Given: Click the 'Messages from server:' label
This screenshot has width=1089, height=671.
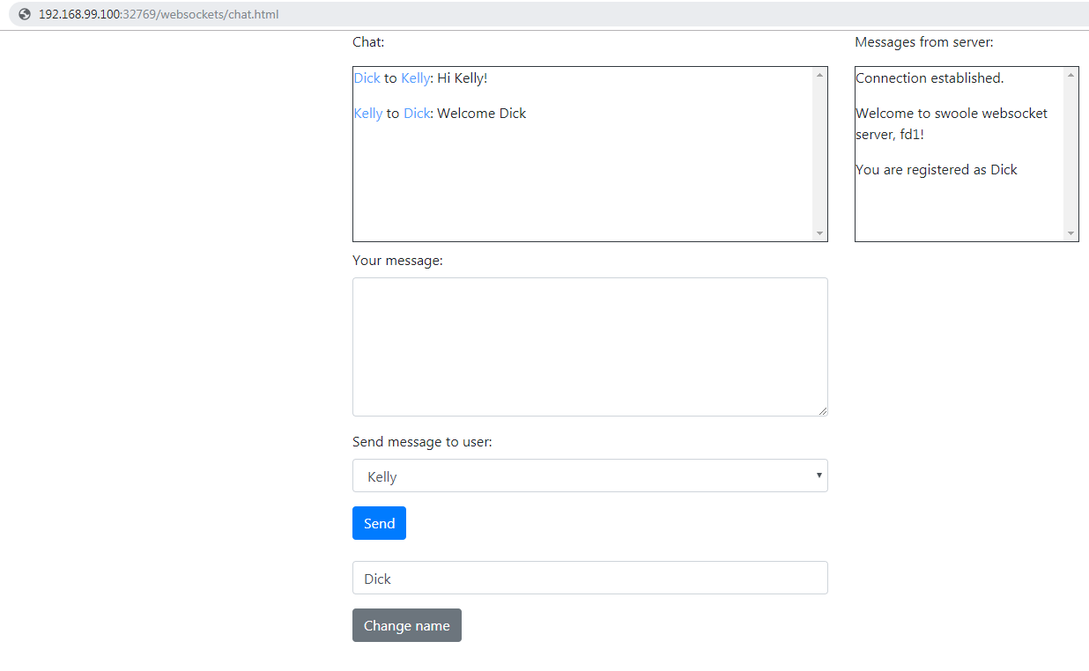Looking at the screenshot, I should point(923,41).
